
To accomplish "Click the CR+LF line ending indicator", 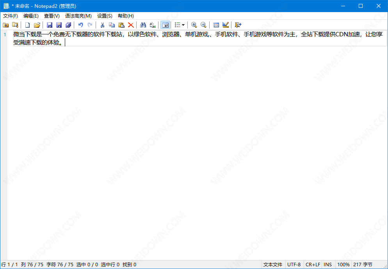I will [x=313, y=265].
